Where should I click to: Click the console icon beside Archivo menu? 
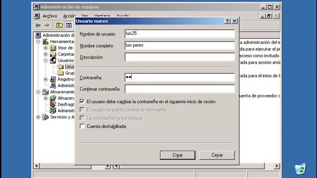click(x=37, y=16)
